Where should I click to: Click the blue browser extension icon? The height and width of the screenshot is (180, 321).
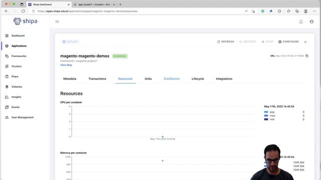[271, 11]
